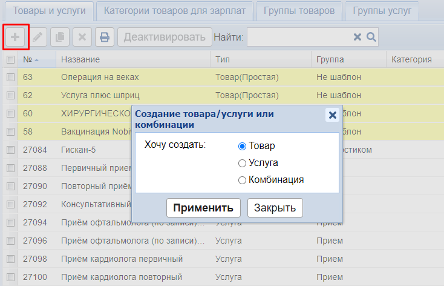The height and width of the screenshot is (286, 444).
Task: Click the delete X icon in toolbar
Action: point(82,37)
